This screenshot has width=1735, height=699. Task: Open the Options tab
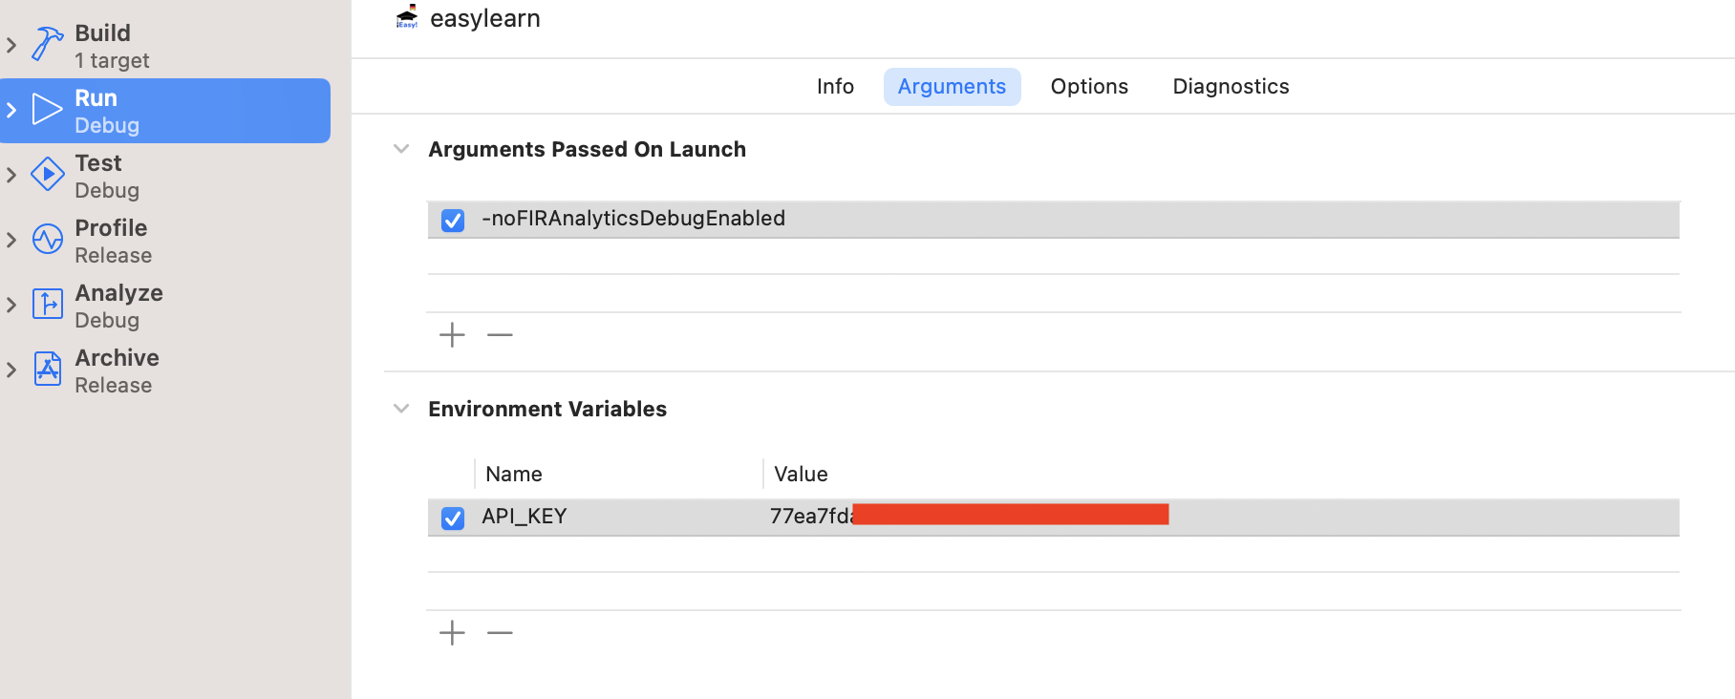(x=1089, y=87)
